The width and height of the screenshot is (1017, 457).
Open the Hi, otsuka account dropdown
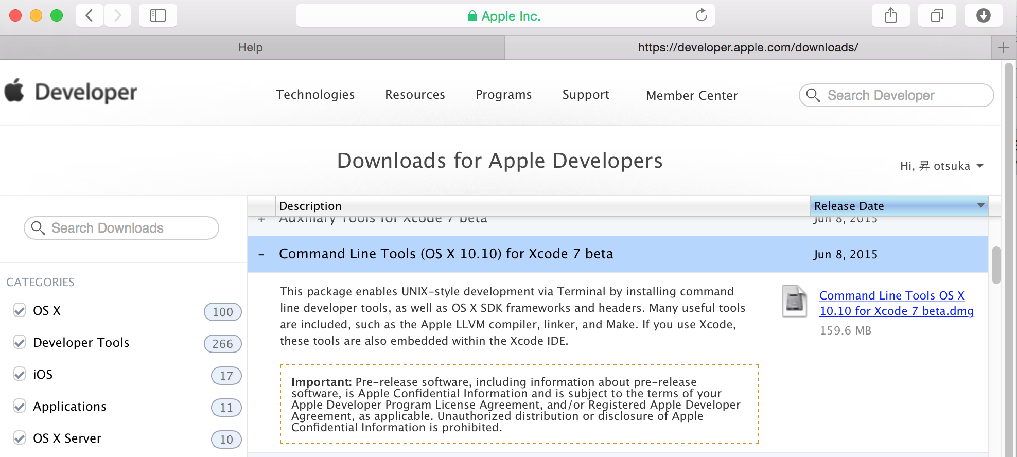(x=942, y=166)
